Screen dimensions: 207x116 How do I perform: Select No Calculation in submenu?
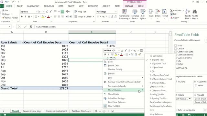point(156,56)
